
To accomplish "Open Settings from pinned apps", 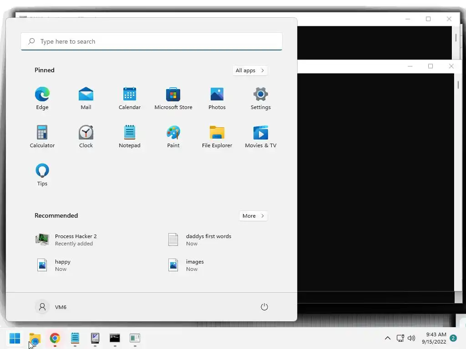I will pyautogui.click(x=261, y=98).
